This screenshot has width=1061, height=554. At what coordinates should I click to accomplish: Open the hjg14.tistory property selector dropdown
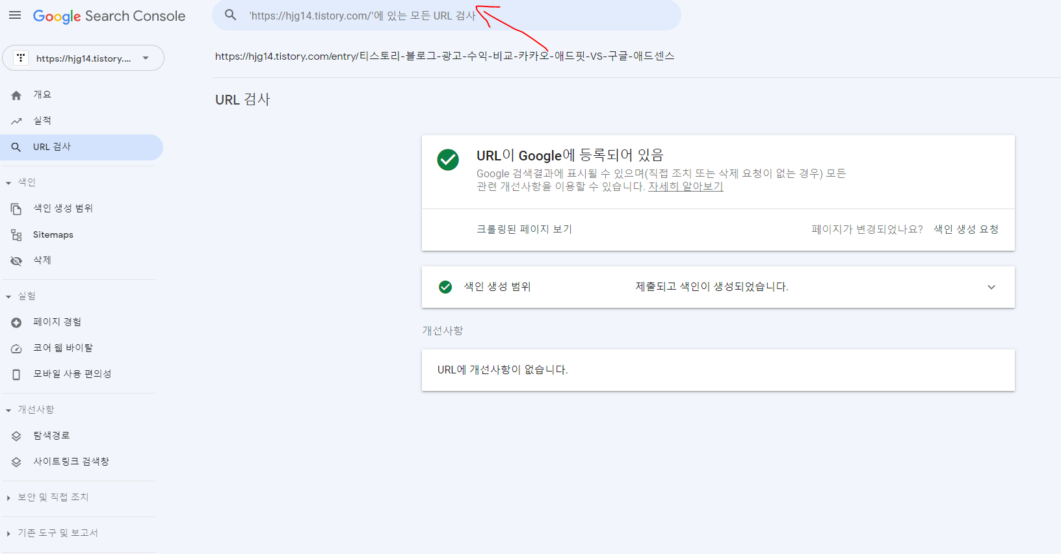tap(83, 58)
